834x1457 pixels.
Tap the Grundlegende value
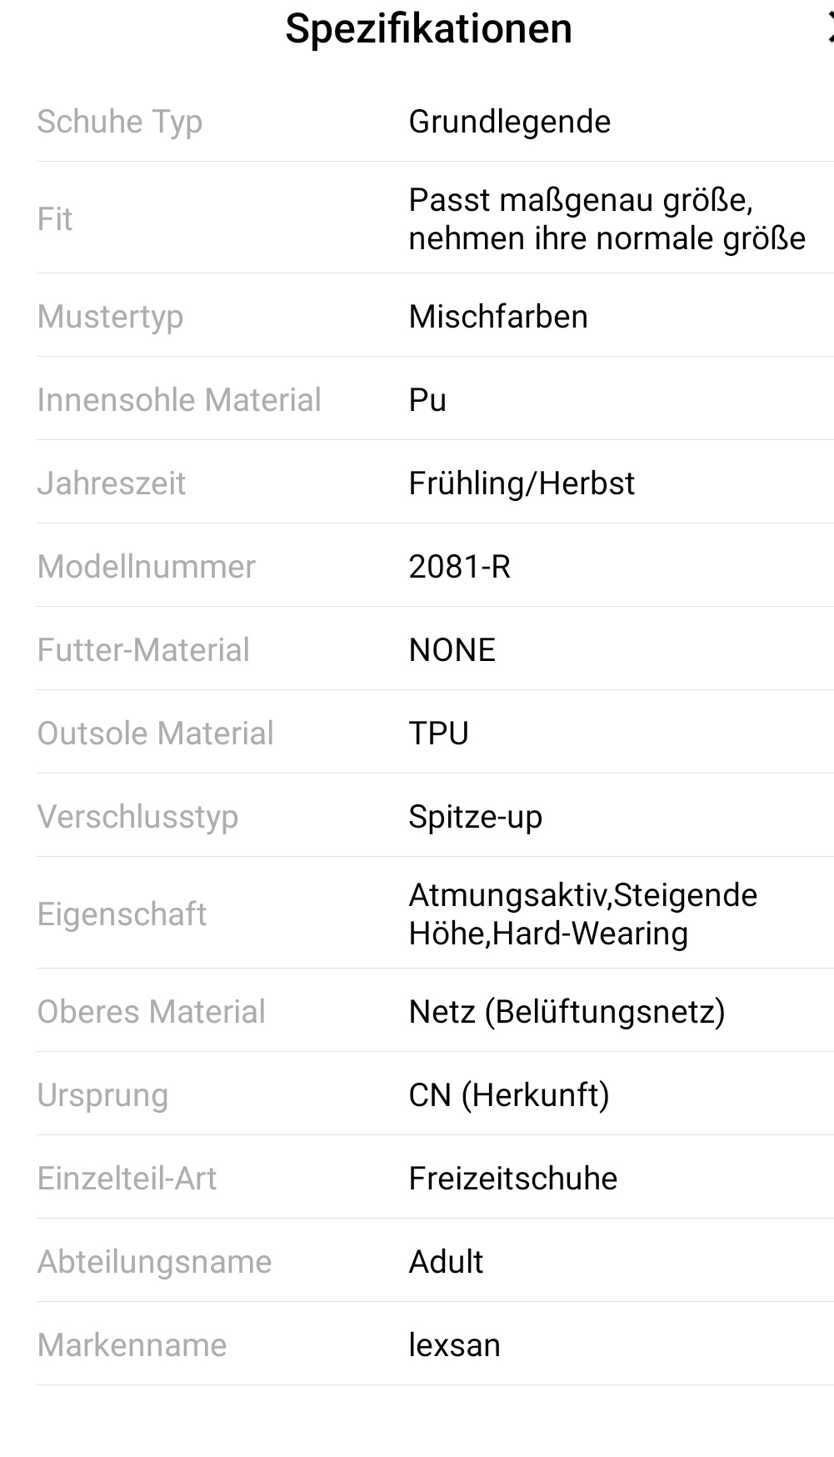tap(509, 122)
